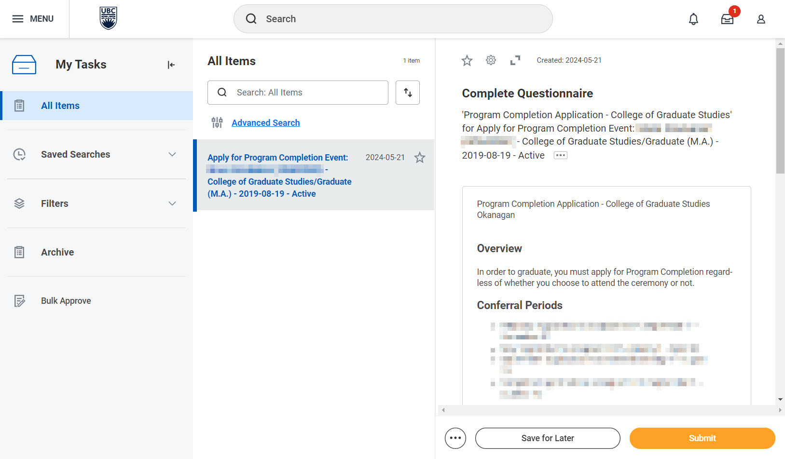Expand the Saved Searches section

pyautogui.click(x=172, y=154)
